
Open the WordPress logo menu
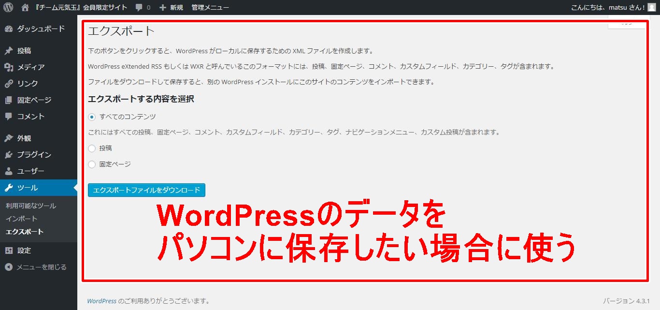pyautogui.click(x=8, y=7)
